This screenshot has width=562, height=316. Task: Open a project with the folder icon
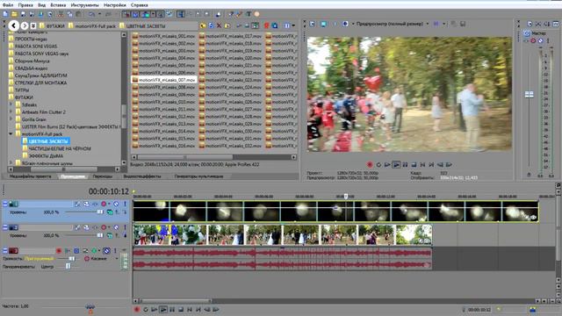(x=14, y=14)
